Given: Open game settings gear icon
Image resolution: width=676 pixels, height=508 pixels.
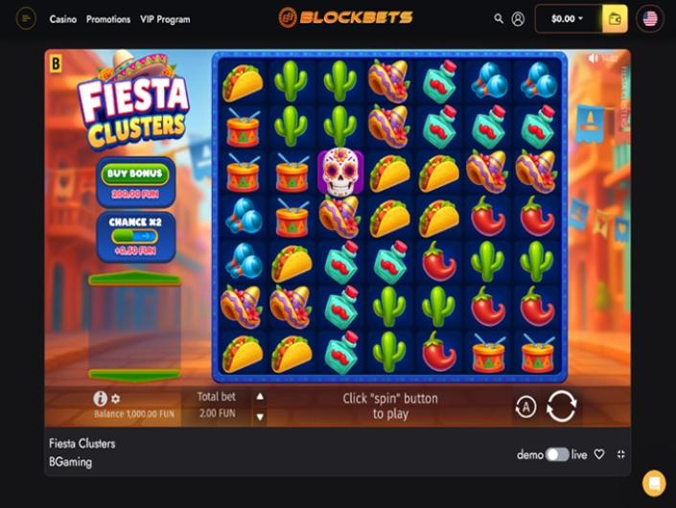Looking at the screenshot, I should [x=115, y=399].
